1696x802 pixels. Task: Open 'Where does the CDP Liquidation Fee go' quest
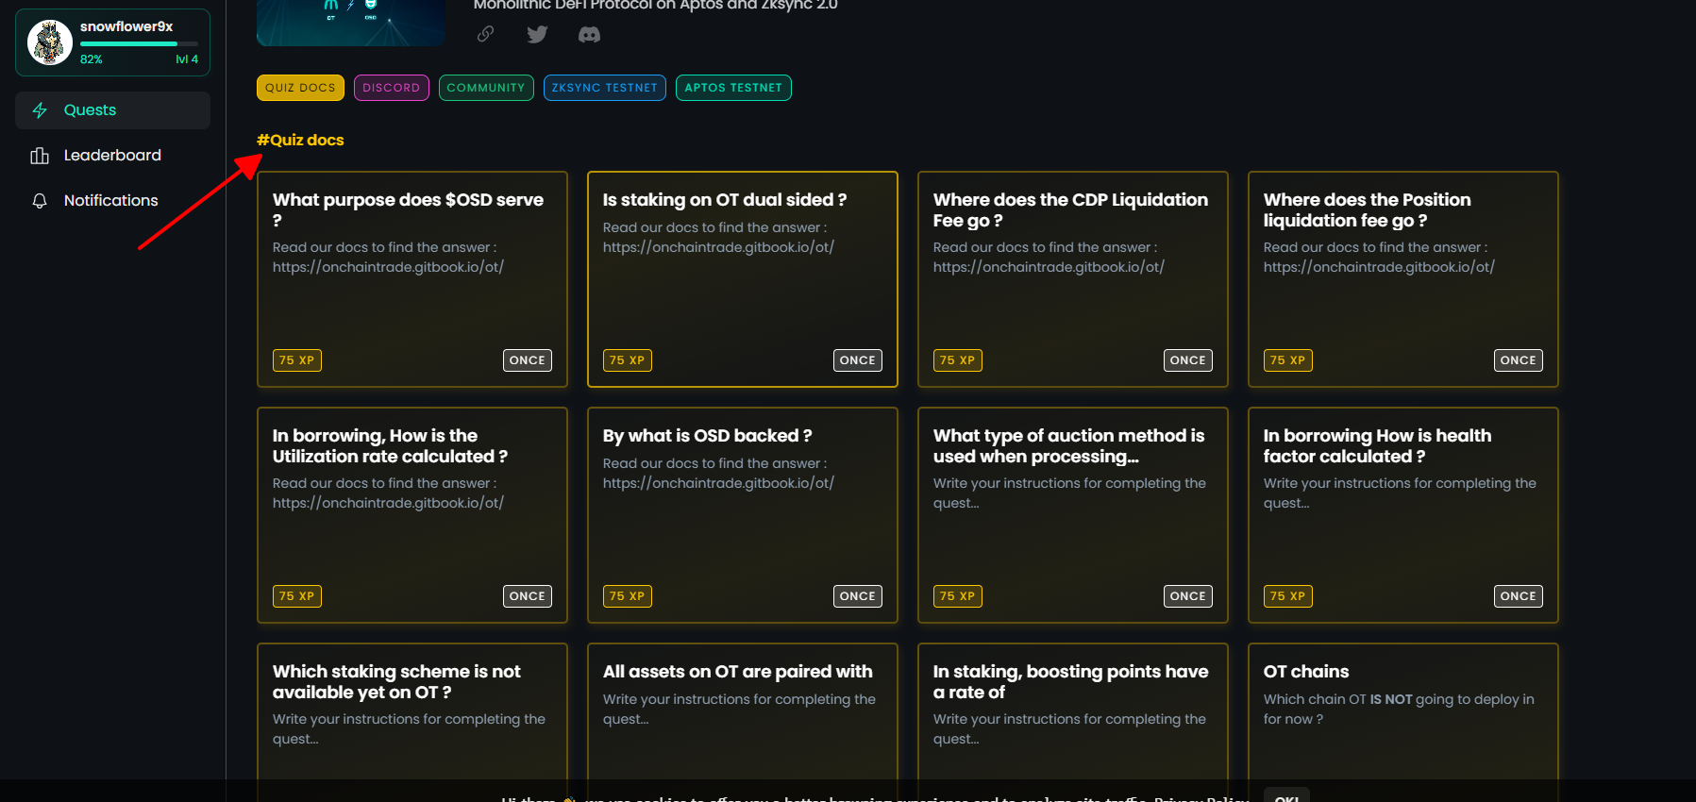click(1073, 279)
